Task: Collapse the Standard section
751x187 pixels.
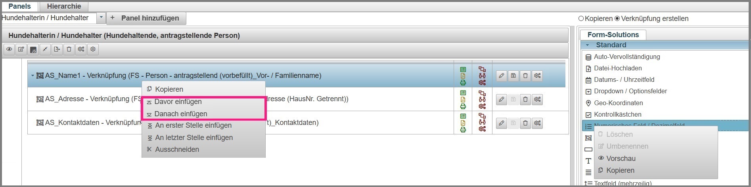Action: [588, 45]
